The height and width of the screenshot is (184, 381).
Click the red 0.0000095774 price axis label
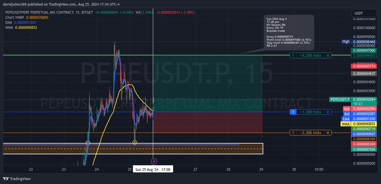364,66
